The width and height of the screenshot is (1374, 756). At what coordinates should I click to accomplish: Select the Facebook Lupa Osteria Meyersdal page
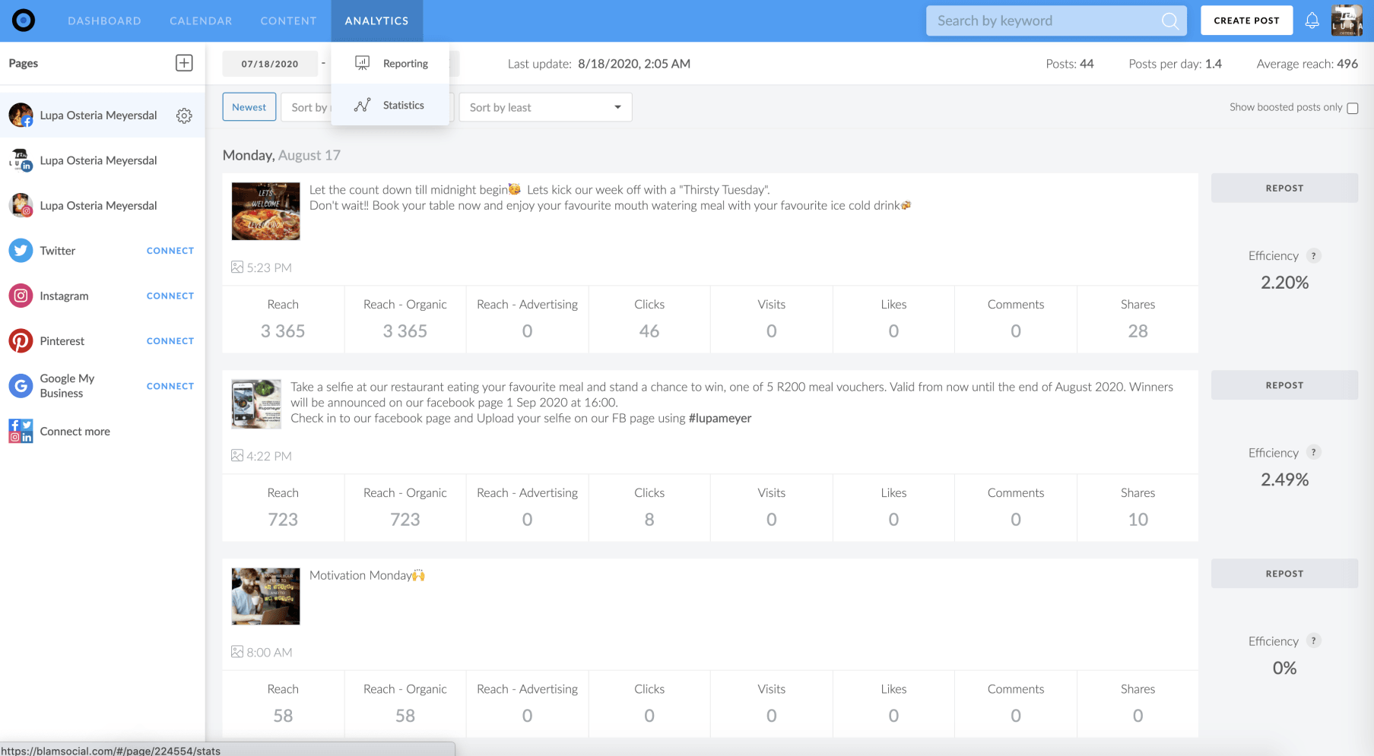click(x=103, y=115)
